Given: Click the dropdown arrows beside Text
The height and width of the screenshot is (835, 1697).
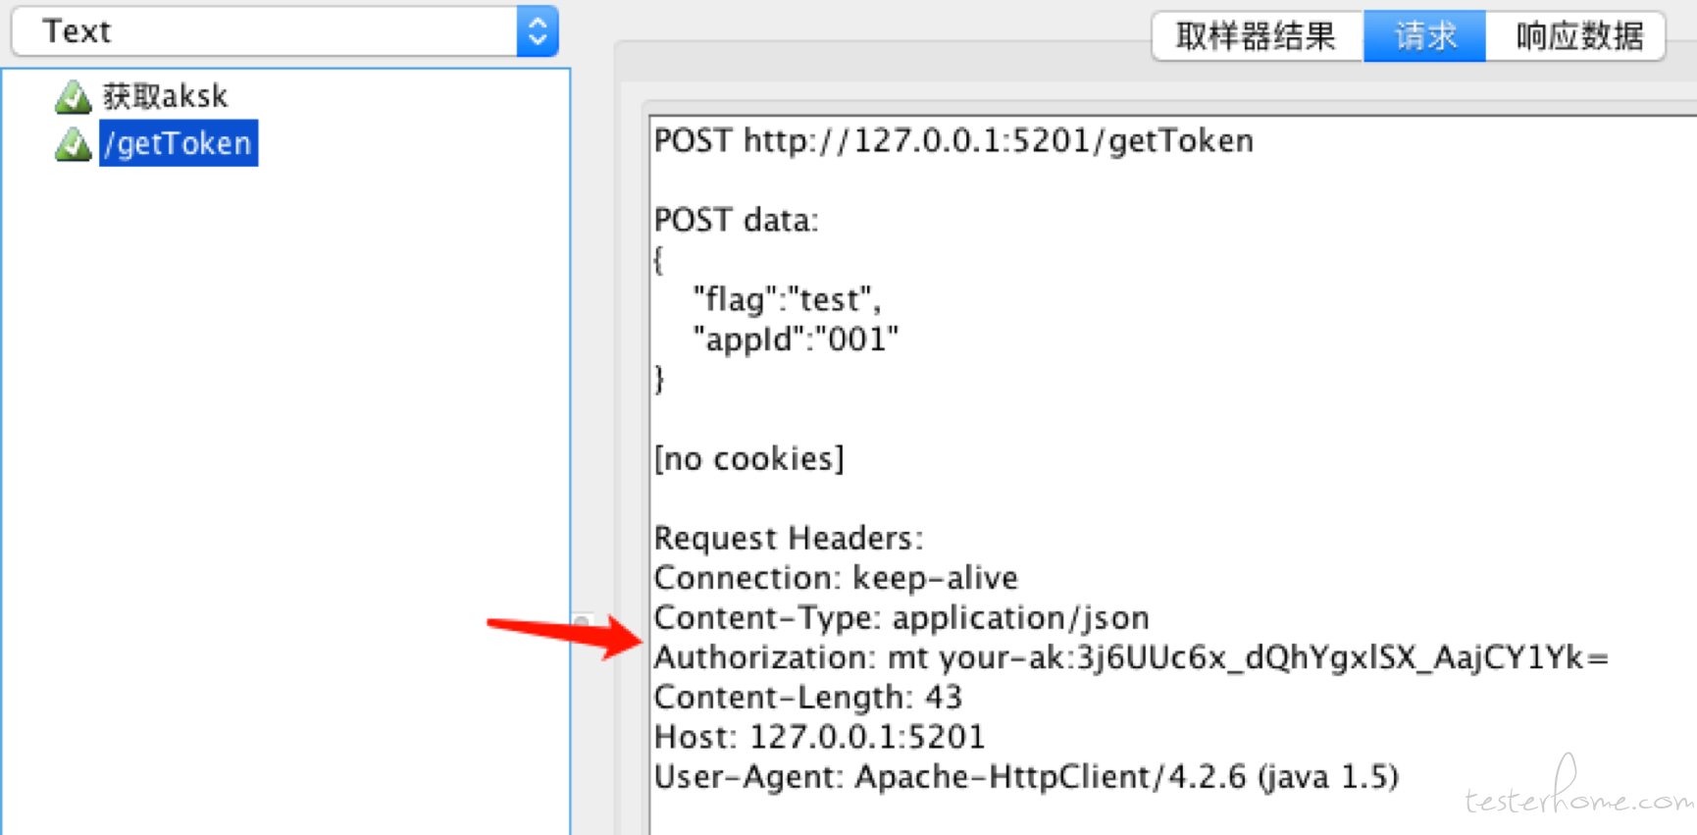Looking at the screenshot, I should tap(538, 31).
